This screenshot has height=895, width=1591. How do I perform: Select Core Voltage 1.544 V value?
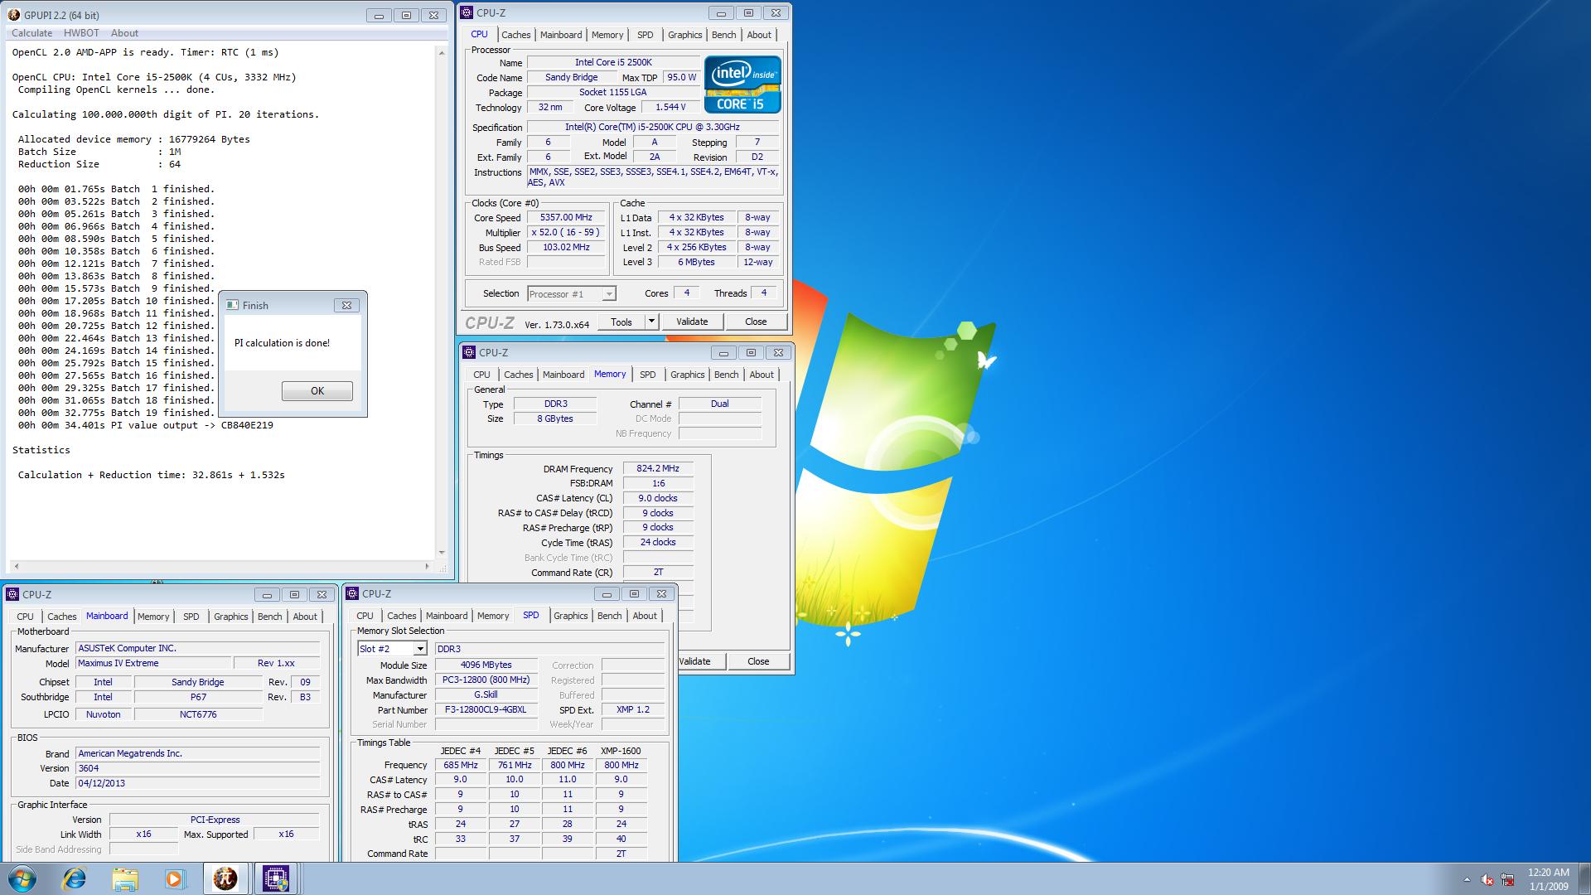(670, 108)
